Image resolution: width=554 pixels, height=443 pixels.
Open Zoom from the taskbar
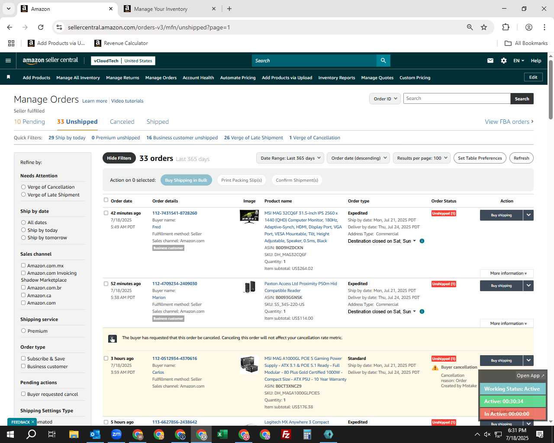tap(116, 434)
